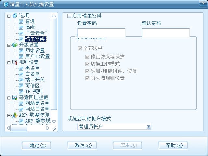Click the tree's vertical scrollbar thumb
This screenshot has height=156, width=208.
tap(54, 64)
